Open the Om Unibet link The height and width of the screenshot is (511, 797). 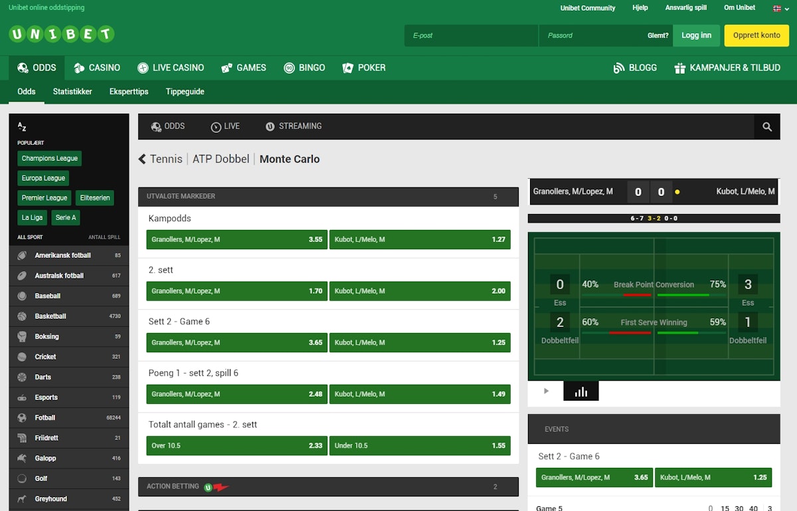pyautogui.click(x=739, y=8)
